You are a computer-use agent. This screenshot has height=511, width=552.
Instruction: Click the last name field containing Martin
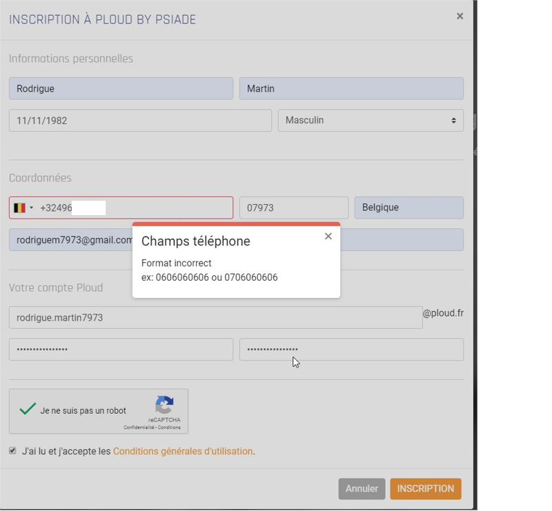tap(351, 88)
